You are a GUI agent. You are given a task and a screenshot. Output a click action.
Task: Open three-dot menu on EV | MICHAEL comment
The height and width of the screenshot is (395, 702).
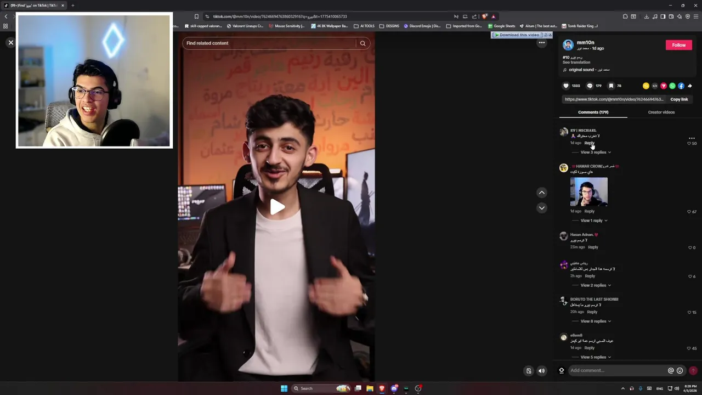692,138
